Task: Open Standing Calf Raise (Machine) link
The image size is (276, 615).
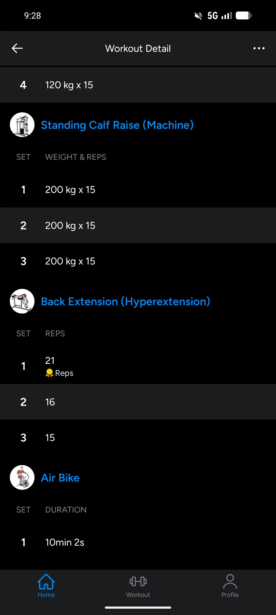Action: pos(117,125)
